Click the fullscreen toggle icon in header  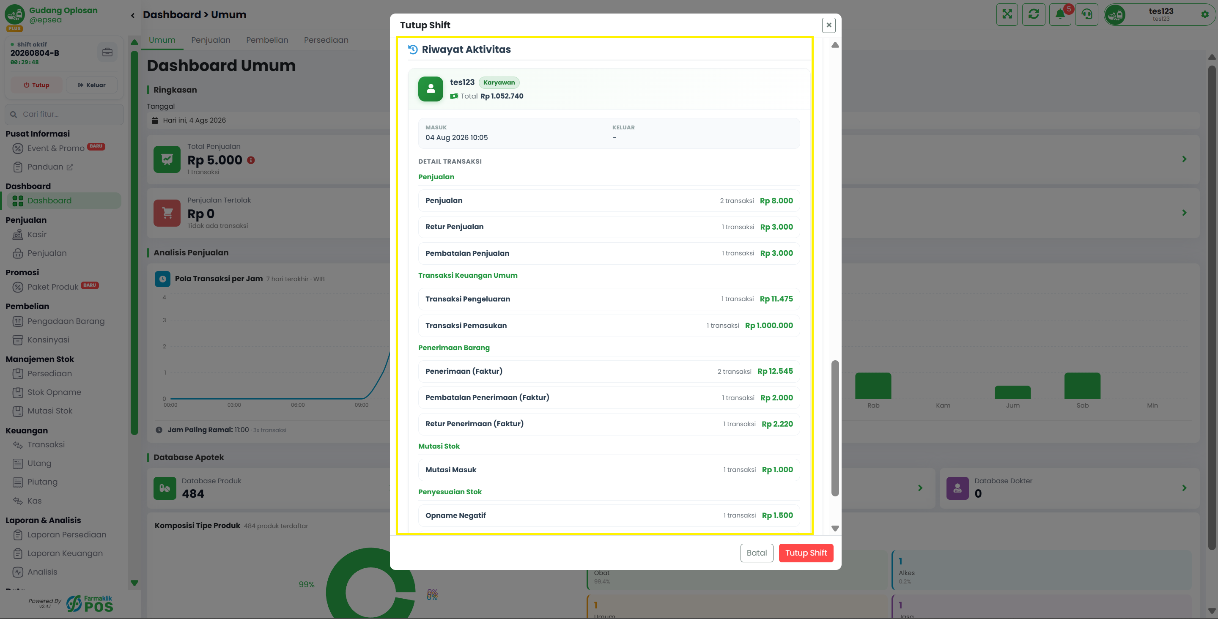click(1007, 14)
